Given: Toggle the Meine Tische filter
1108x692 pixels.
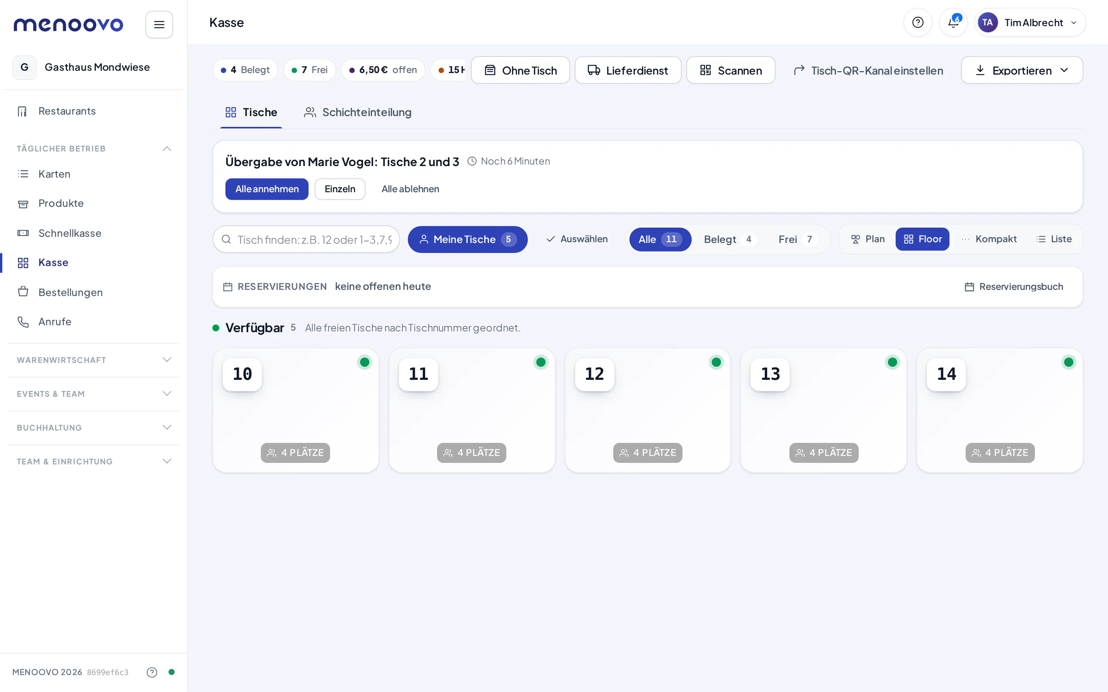Looking at the screenshot, I should [467, 240].
